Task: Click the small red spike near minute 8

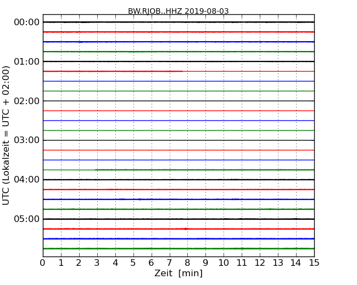Action: [x=186, y=229]
